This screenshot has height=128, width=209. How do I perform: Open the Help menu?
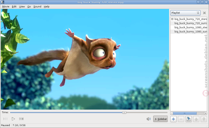pos(47,7)
